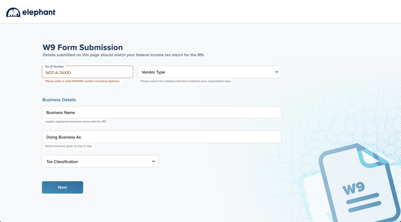Click the W9 text on document illustration

tap(353, 188)
